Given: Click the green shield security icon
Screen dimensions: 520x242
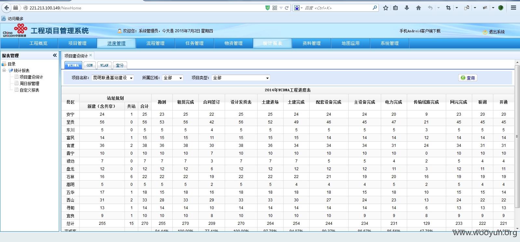Looking at the screenshot, I should [268, 8].
